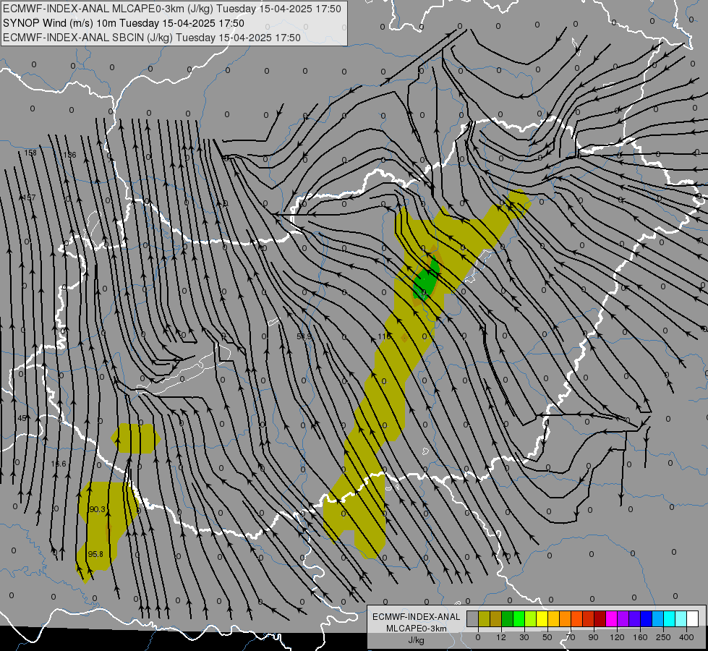Select the dark green legend swatch
This screenshot has width=708, height=651.
pos(507,619)
